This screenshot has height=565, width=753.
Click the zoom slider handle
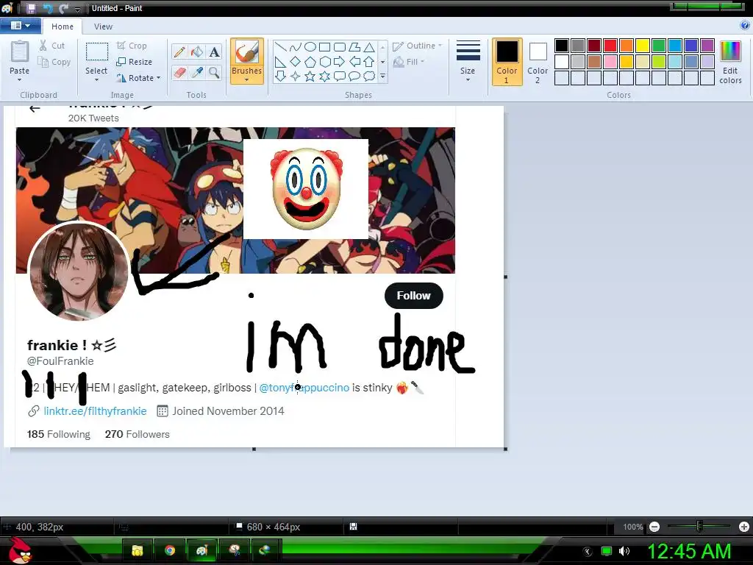(700, 527)
